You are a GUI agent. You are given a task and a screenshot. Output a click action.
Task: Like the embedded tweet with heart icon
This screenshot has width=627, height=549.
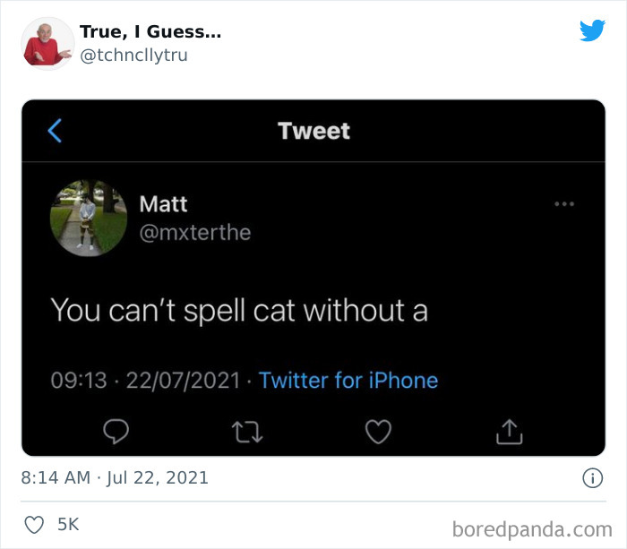click(378, 432)
